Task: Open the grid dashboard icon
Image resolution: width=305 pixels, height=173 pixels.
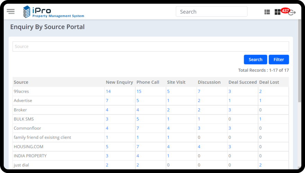Action: (x=277, y=12)
